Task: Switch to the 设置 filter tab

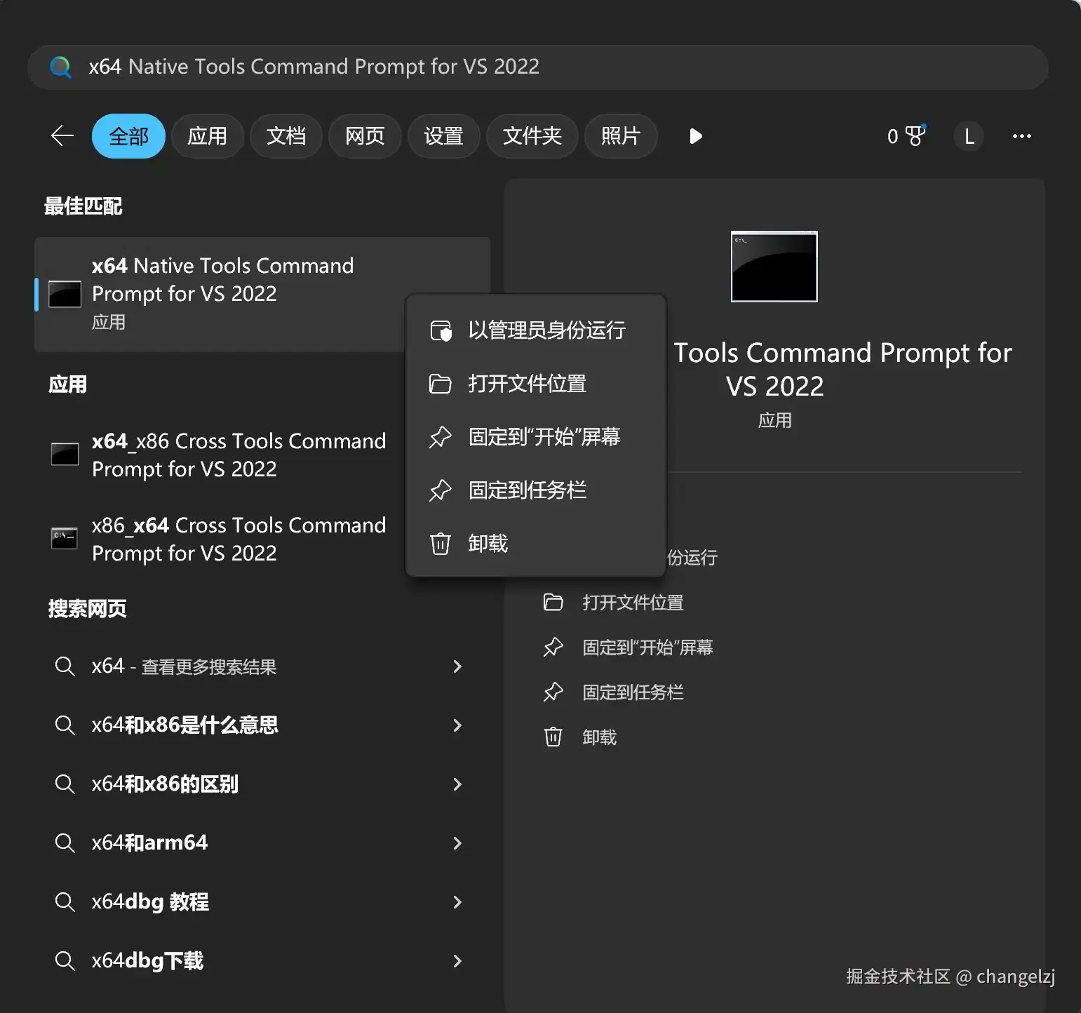Action: click(x=443, y=136)
